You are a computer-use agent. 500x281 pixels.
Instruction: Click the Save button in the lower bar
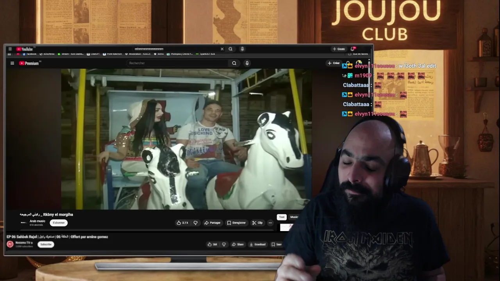click(x=276, y=244)
